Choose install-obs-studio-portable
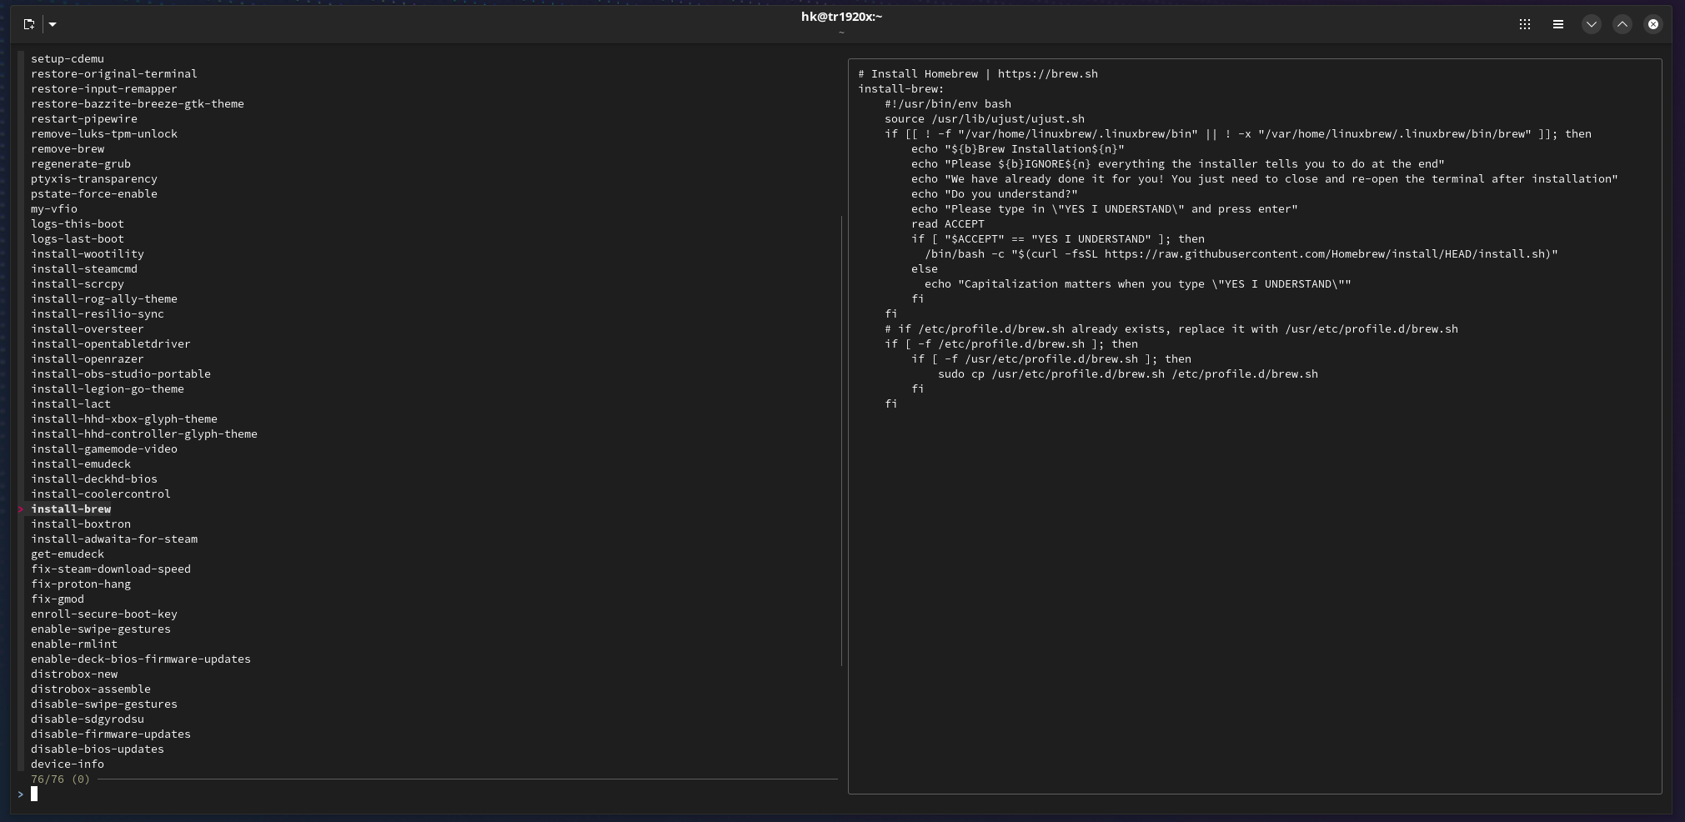Screen dimensions: 1685x822 [121, 374]
